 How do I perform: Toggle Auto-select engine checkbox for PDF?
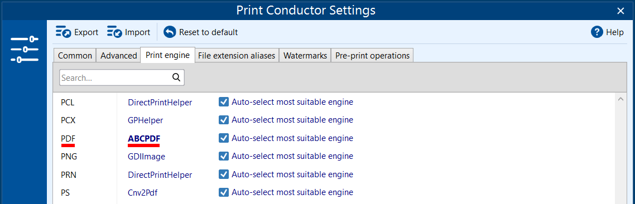[224, 138]
